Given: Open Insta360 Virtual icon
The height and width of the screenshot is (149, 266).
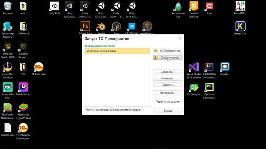Looking at the screenshot, I should (x=23, y=50).
